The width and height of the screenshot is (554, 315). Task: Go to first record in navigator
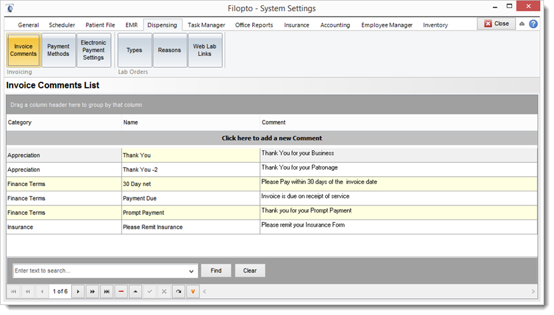[13, 292]
